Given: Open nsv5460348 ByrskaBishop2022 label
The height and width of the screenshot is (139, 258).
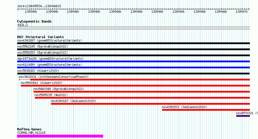Looking at the screenshot, I should pos(59,89).
